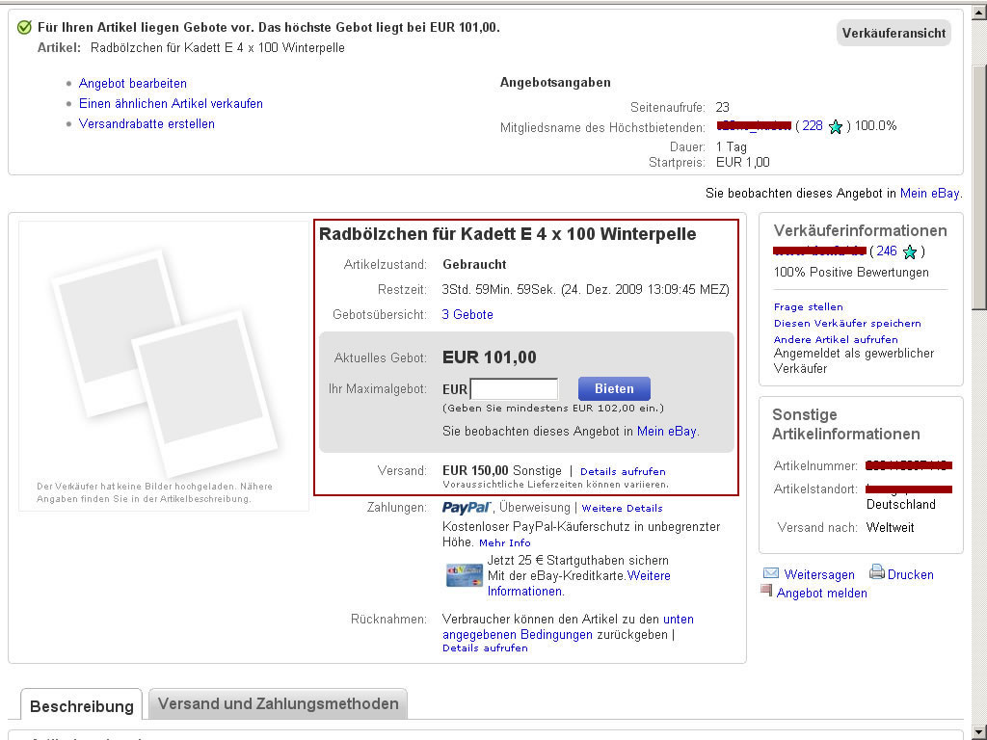Click the Weitersagen envelope icon
The width and height of the screenshot is (987, 740).
[x=771, y=573]
